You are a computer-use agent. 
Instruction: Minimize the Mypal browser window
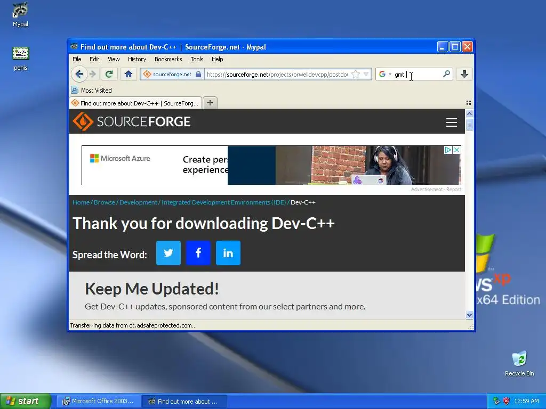tap(442, 47)
